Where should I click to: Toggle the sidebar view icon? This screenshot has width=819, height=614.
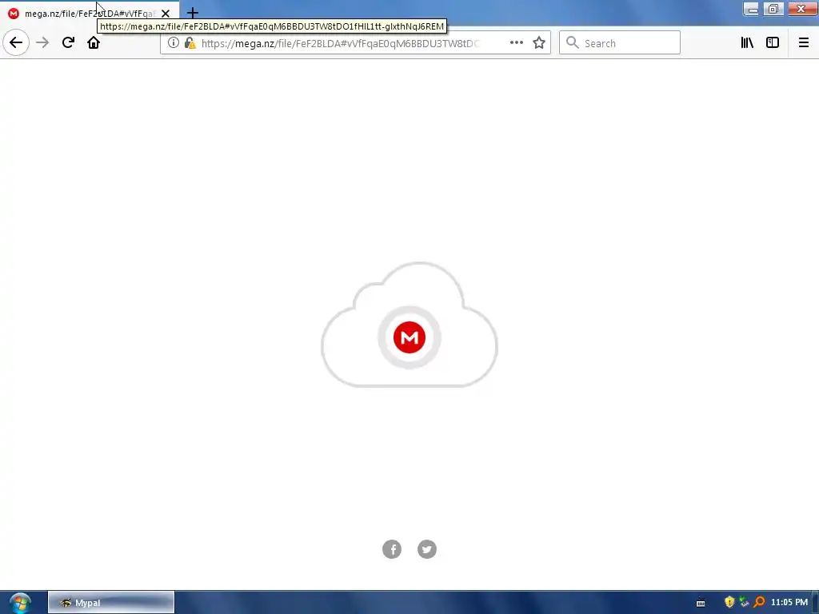click(x=773, y=43)
